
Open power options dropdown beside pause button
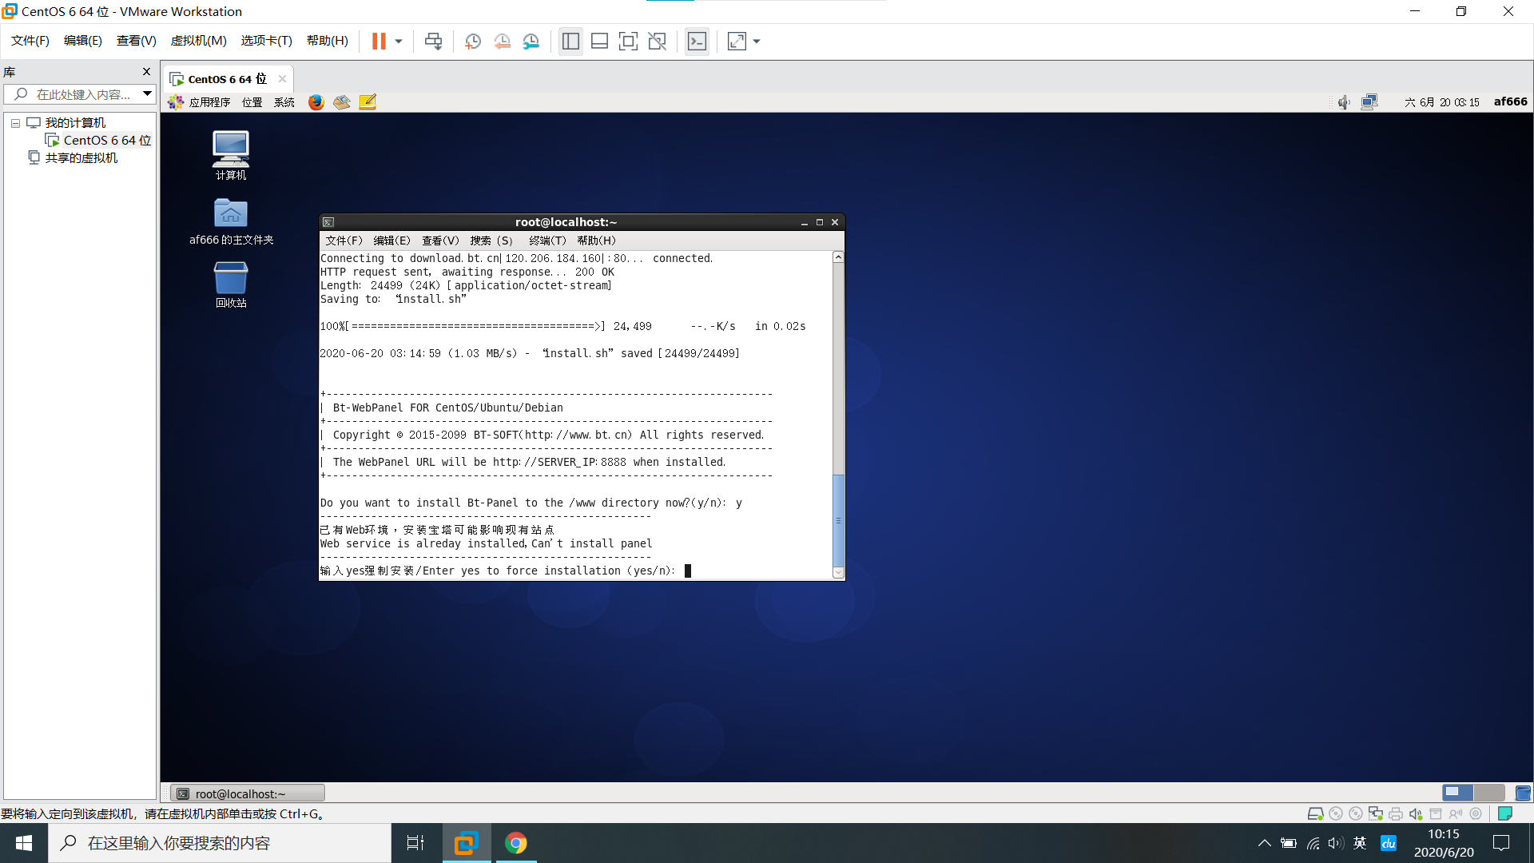coord(398,41)
